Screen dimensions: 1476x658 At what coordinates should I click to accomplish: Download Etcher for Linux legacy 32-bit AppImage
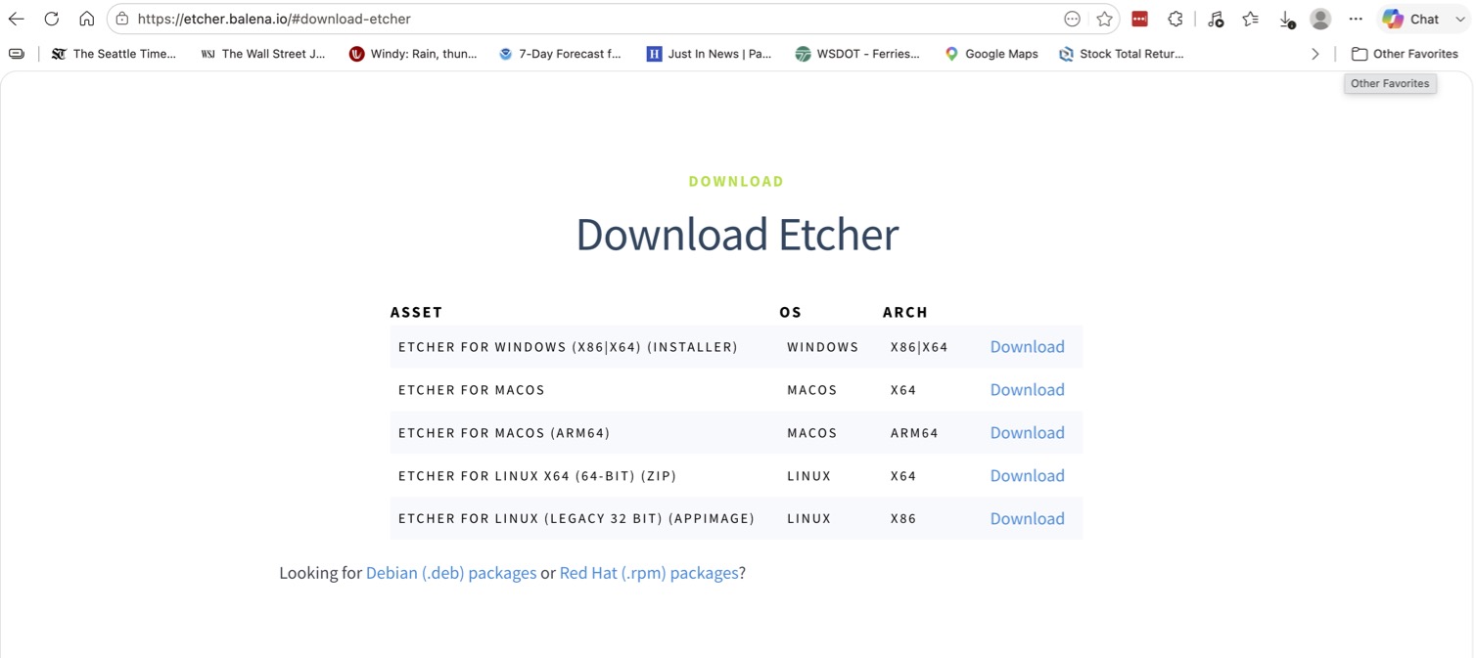(x=1027, y=519)
